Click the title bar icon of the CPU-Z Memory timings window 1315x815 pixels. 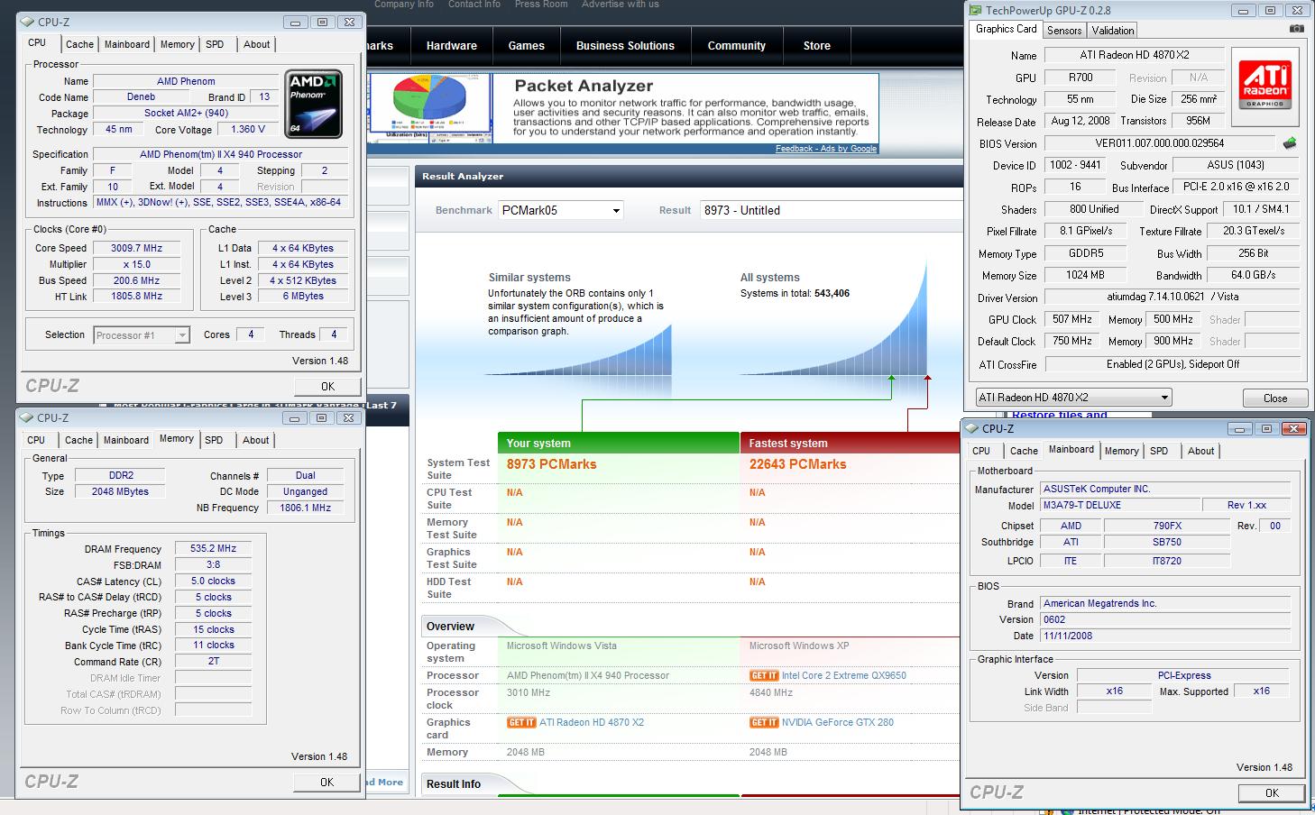point(27,417)
